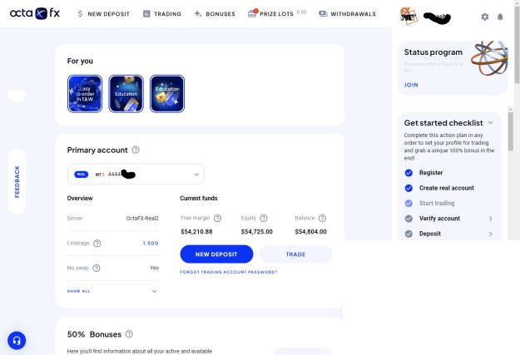The height and width of the screenshot is (355, 520).
Task: Click the blue New Deposit button
Action: (216, 254)
